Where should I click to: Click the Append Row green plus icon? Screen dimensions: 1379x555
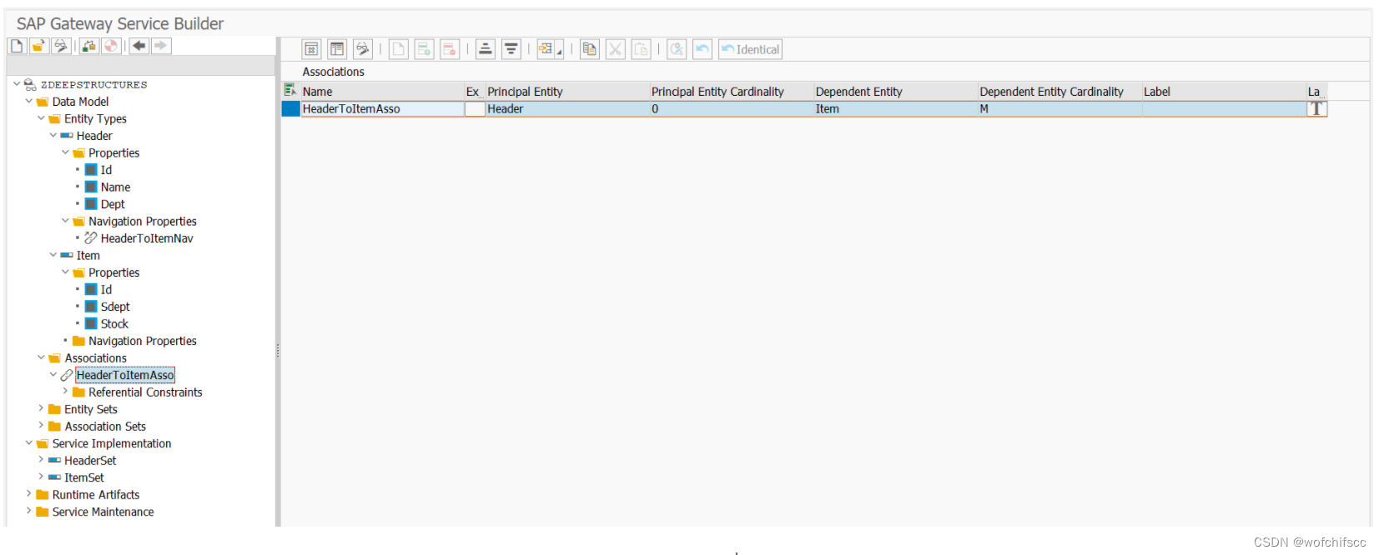coord(425,49)
